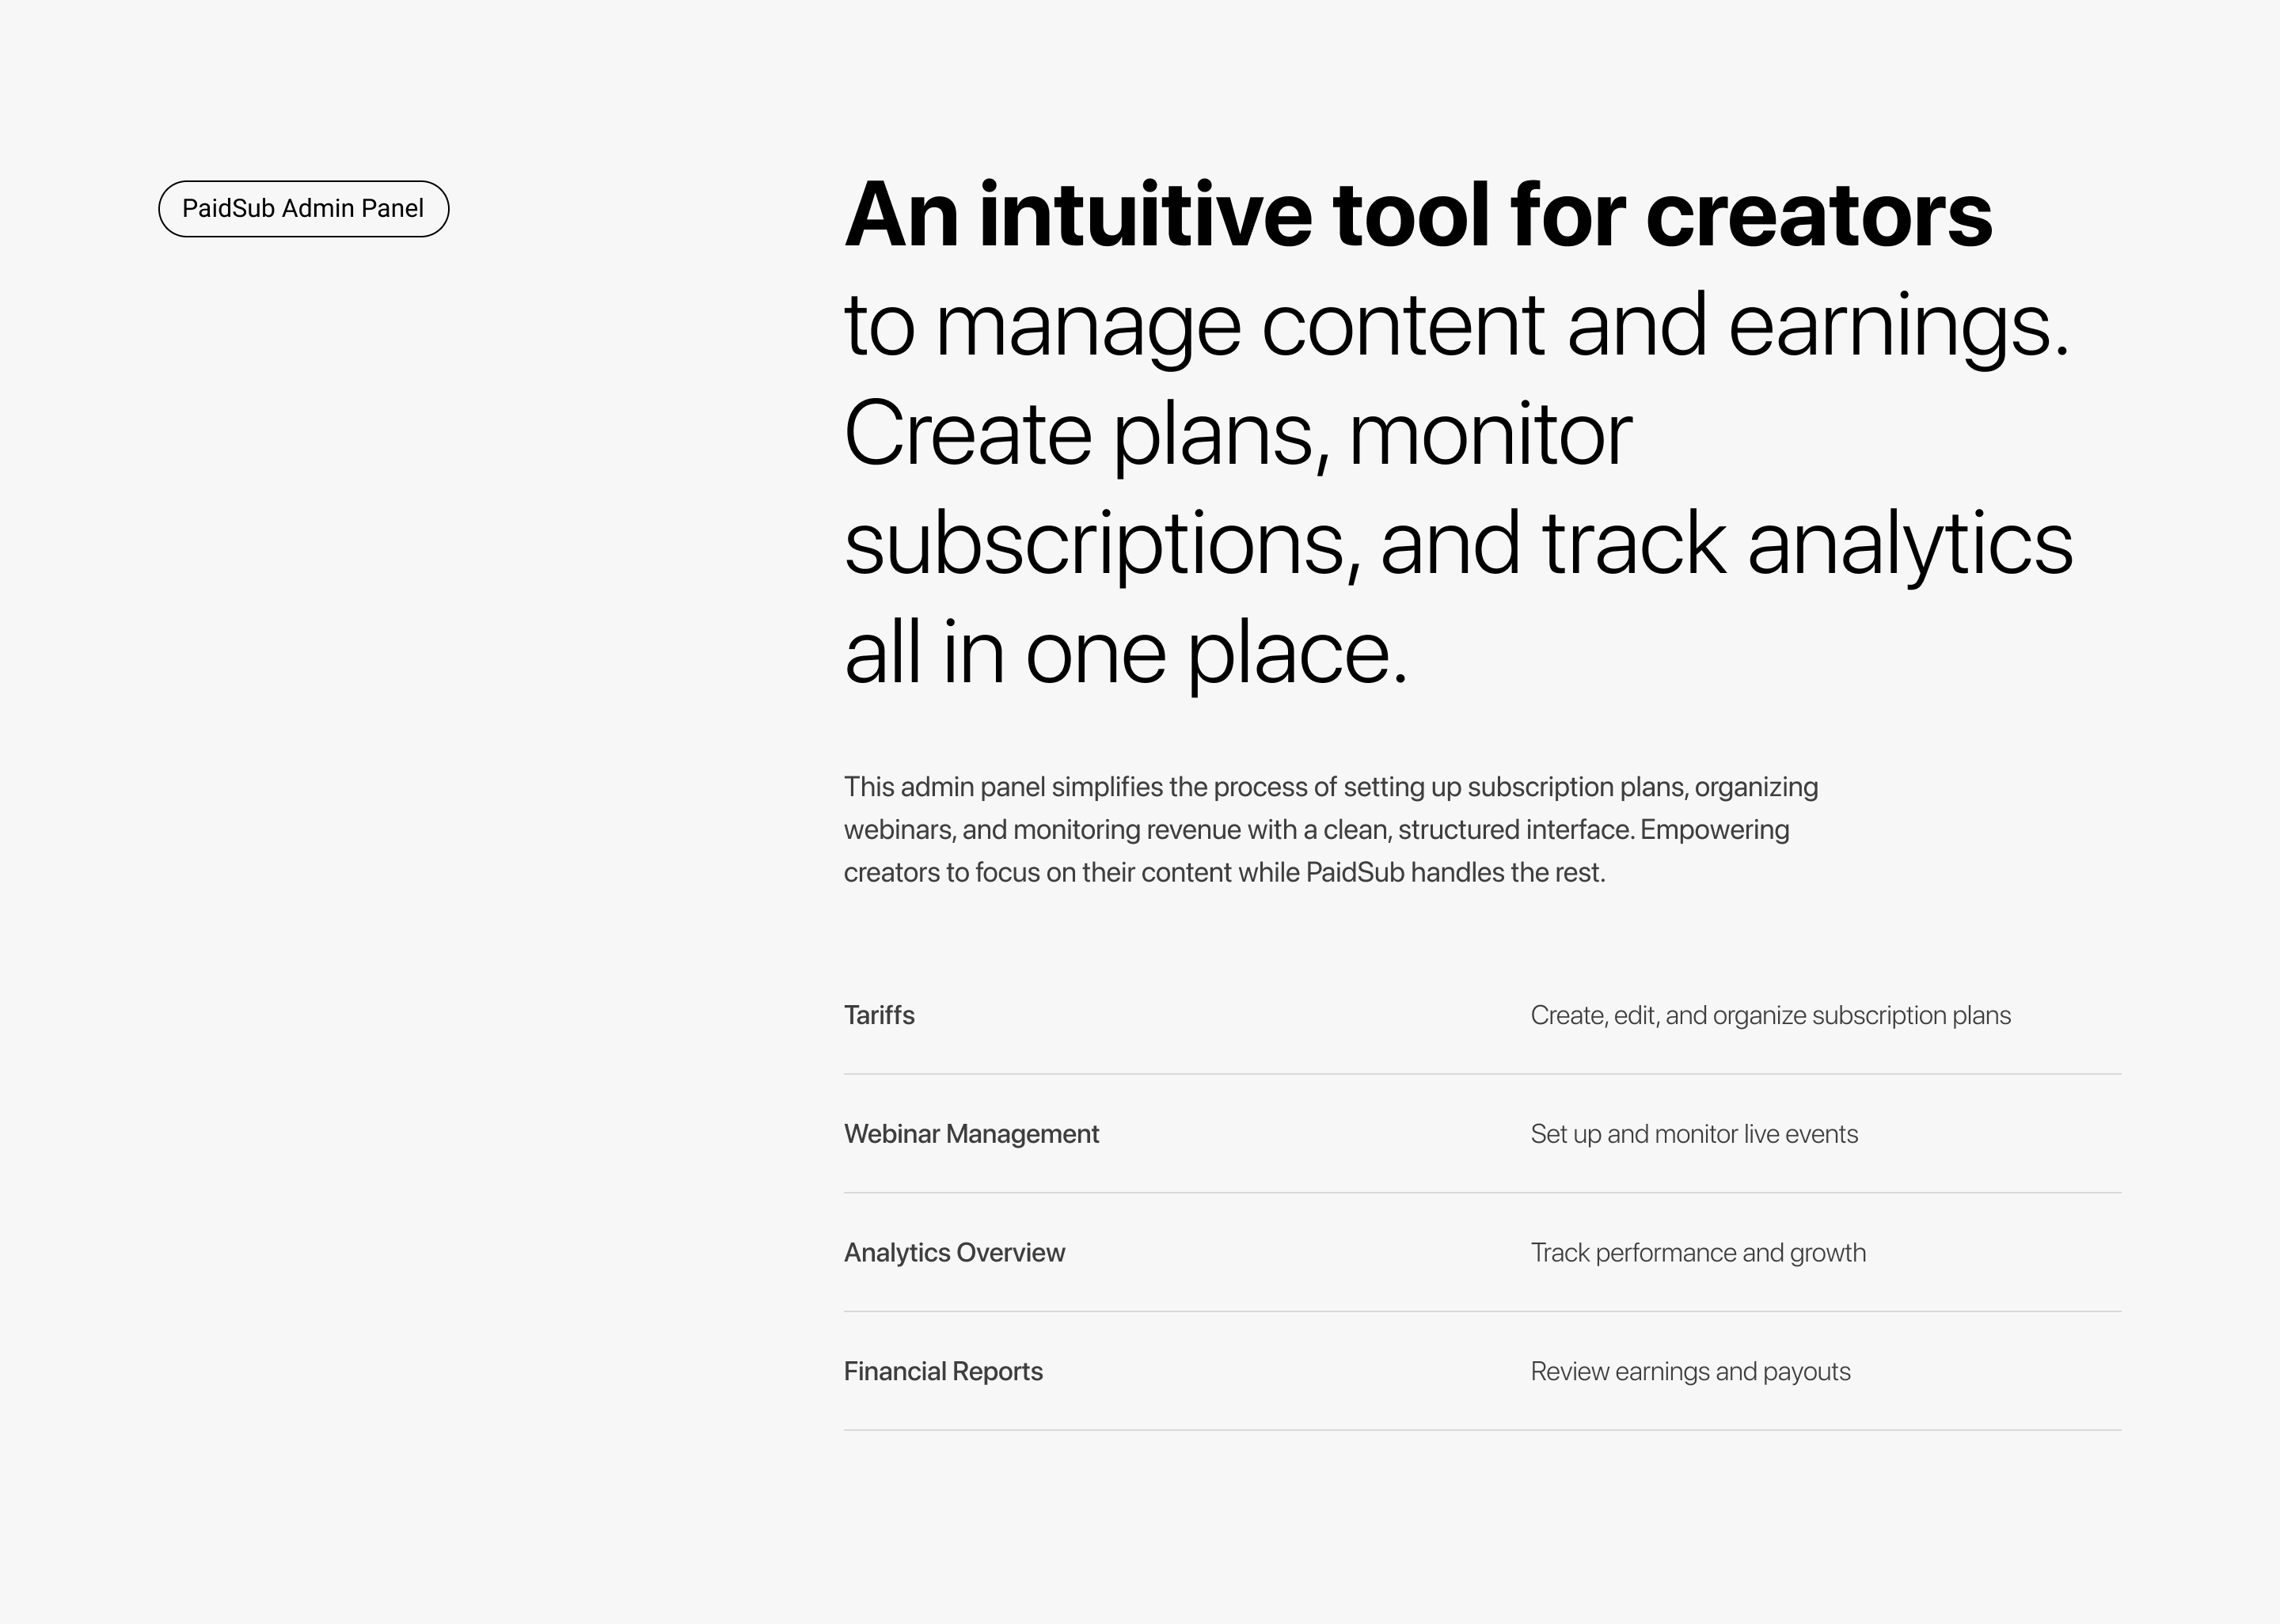Open the Webinar Management item
Image resolution: width=2280 pixels, height=1624 pixels.
click(971, 1134)
